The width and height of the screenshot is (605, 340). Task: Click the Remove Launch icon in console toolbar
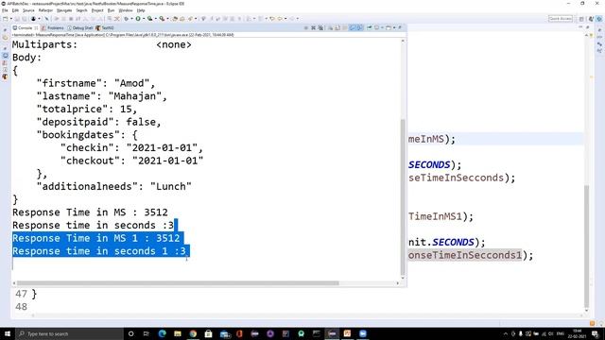point(313,27)
